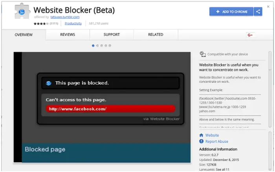The image size is (275, 172).
Task: Select the fifth screenshot carousel dot
Action: point(110,46)
